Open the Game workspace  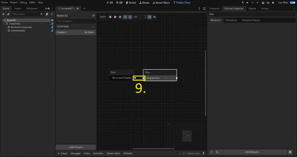[x=144, y=3]
